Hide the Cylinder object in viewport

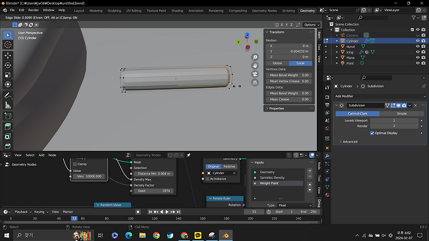click(x=418, y=41)
